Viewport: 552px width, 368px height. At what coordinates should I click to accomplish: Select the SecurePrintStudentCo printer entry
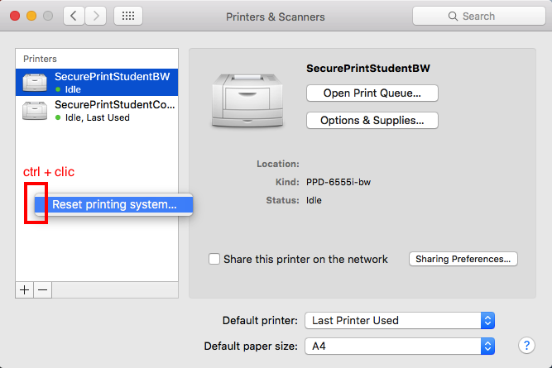point(114,111)
